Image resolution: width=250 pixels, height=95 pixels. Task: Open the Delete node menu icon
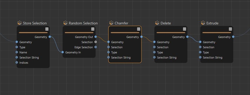(185, 29)
